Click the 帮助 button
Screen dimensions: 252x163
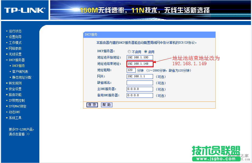point(107,105)
